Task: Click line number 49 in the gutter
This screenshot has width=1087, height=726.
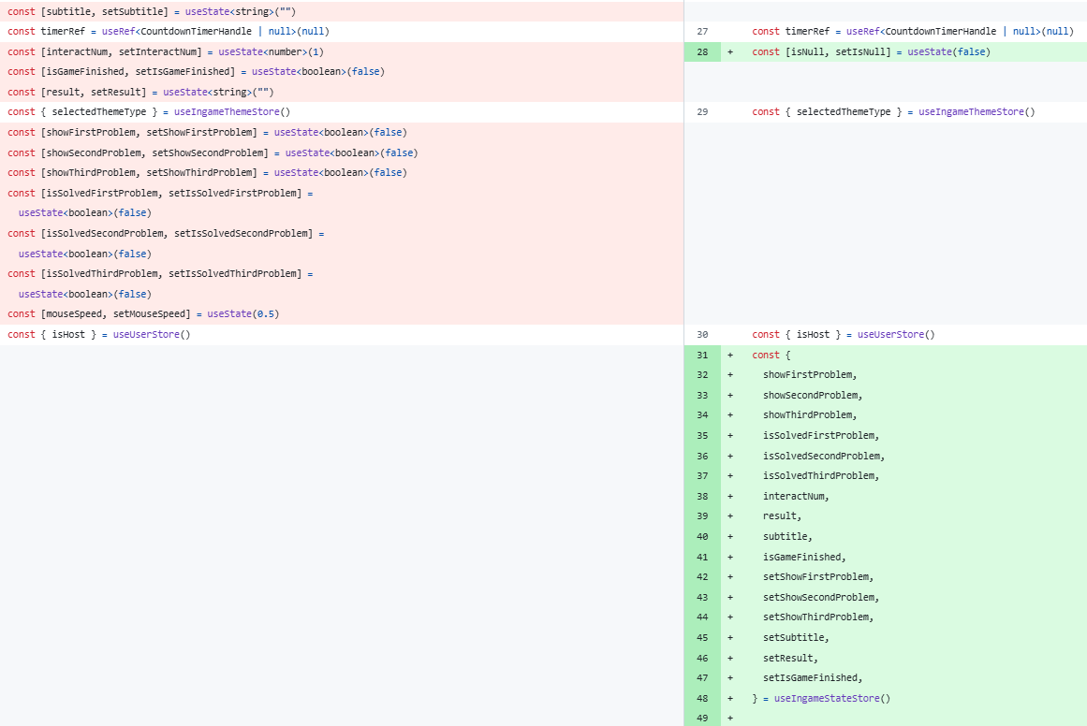Action: 702,719
